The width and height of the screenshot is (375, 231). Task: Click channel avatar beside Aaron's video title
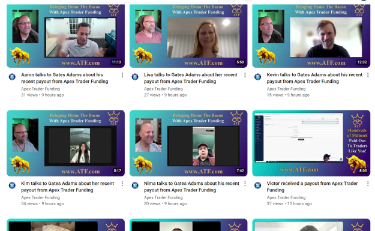pos(12,77)
